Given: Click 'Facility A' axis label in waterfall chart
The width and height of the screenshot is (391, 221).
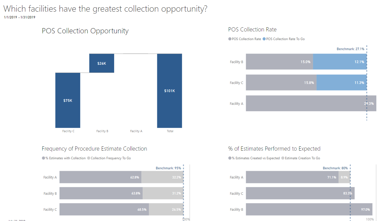Looking at the screenshot, I should (x=136, y=131).
